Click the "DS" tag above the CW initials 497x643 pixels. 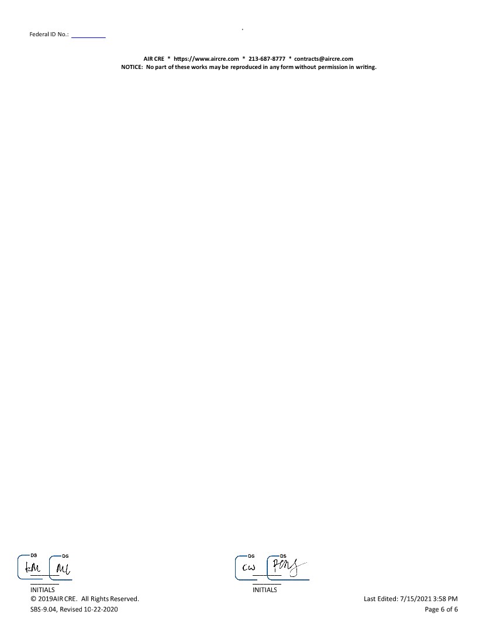click(251, 555)
